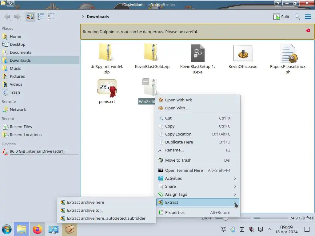Choose Open Terminal Here

pyautogui.click(x=198, y=170)
